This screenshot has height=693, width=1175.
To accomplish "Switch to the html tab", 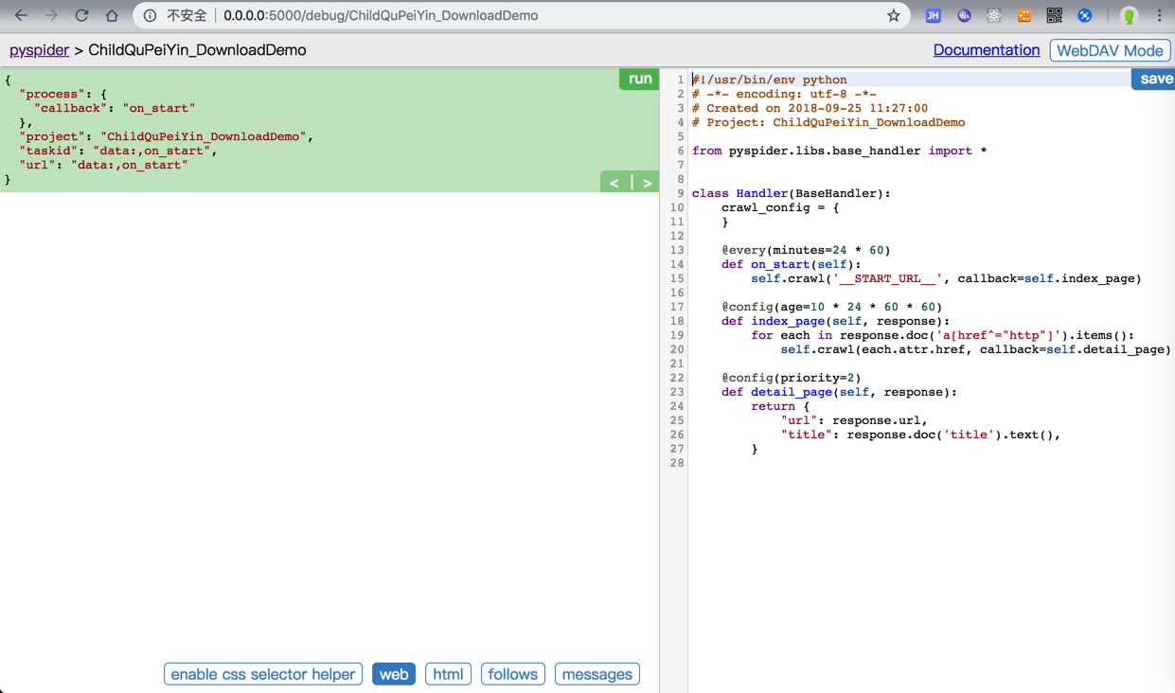I will 448,674.
